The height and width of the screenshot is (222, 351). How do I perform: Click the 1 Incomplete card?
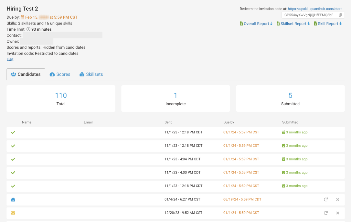pos(176,98)
